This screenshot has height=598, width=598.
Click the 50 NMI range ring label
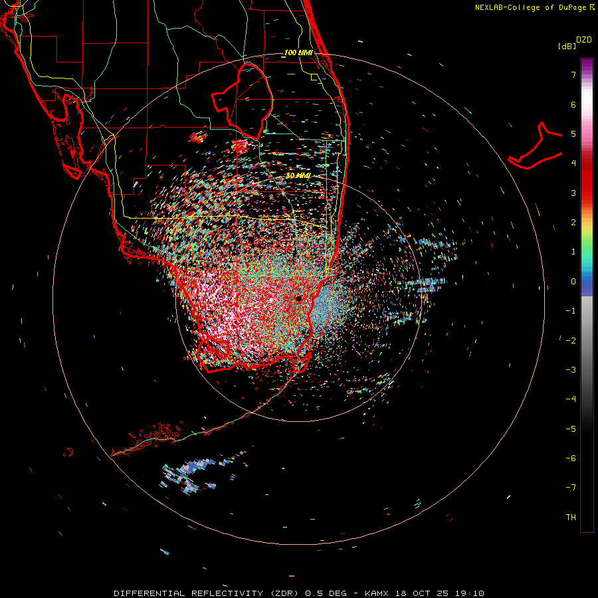coord(298,175)
